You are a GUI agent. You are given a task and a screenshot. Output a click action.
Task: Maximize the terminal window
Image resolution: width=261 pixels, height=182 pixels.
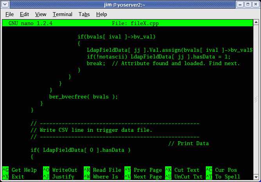247,4
